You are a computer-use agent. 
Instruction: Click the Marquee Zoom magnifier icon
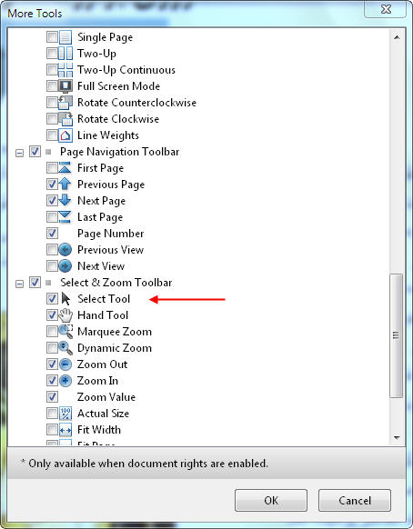point(65,332)
